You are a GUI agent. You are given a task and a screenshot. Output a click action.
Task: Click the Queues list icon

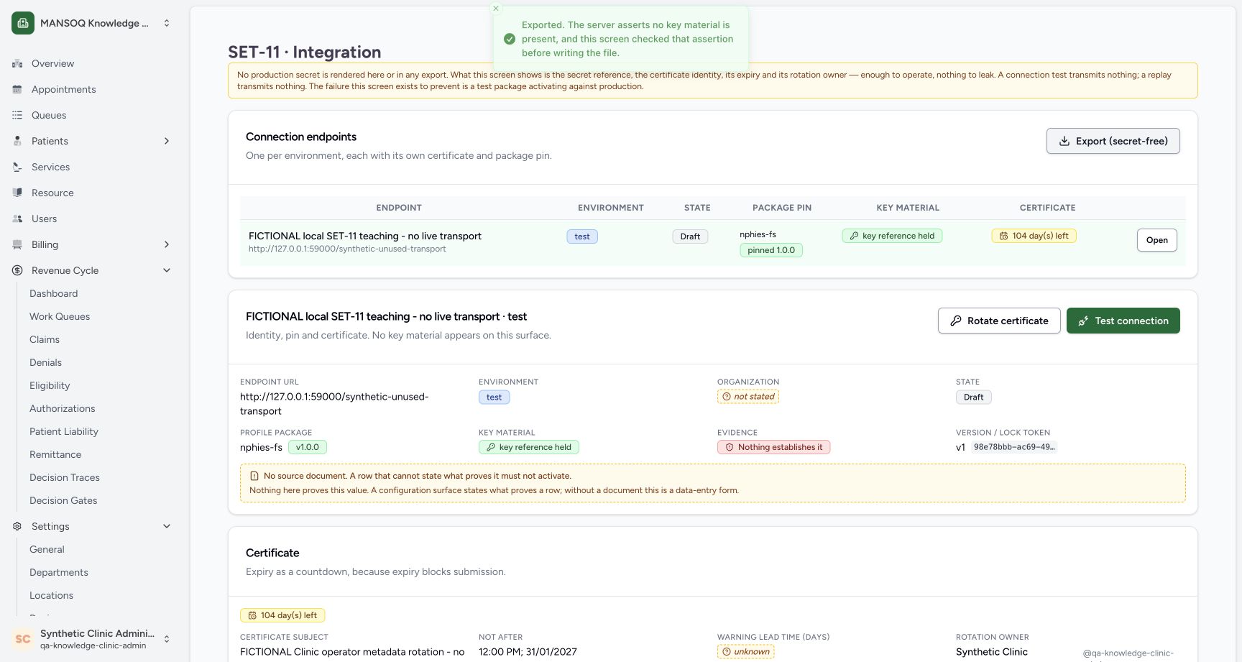17,115
